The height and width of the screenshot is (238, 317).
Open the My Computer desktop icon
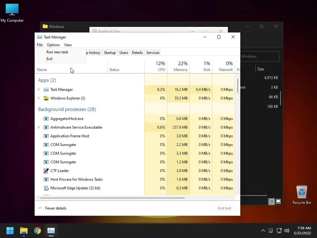[x=12, y=12]
